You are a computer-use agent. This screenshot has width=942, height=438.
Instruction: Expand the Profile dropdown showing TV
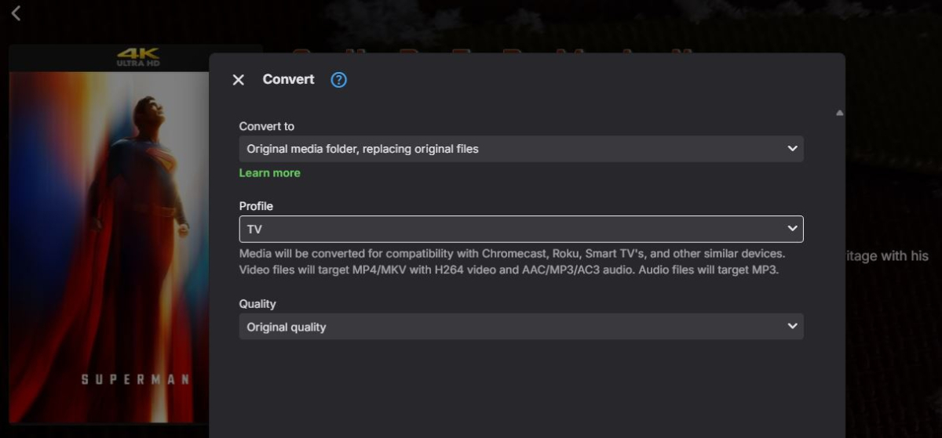point(520,229)
